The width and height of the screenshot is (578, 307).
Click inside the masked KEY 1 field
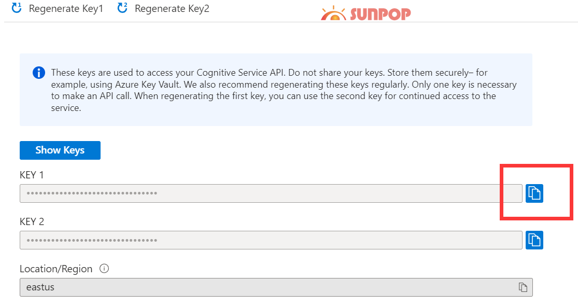pyautogui.click(x=270, y=193)
